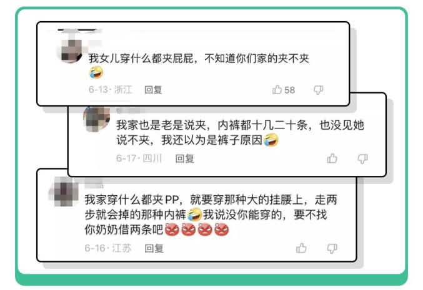Open the avatar of the 四川 commenter
423x290 pixels.
pyautogui.click(x=97, y=119)
